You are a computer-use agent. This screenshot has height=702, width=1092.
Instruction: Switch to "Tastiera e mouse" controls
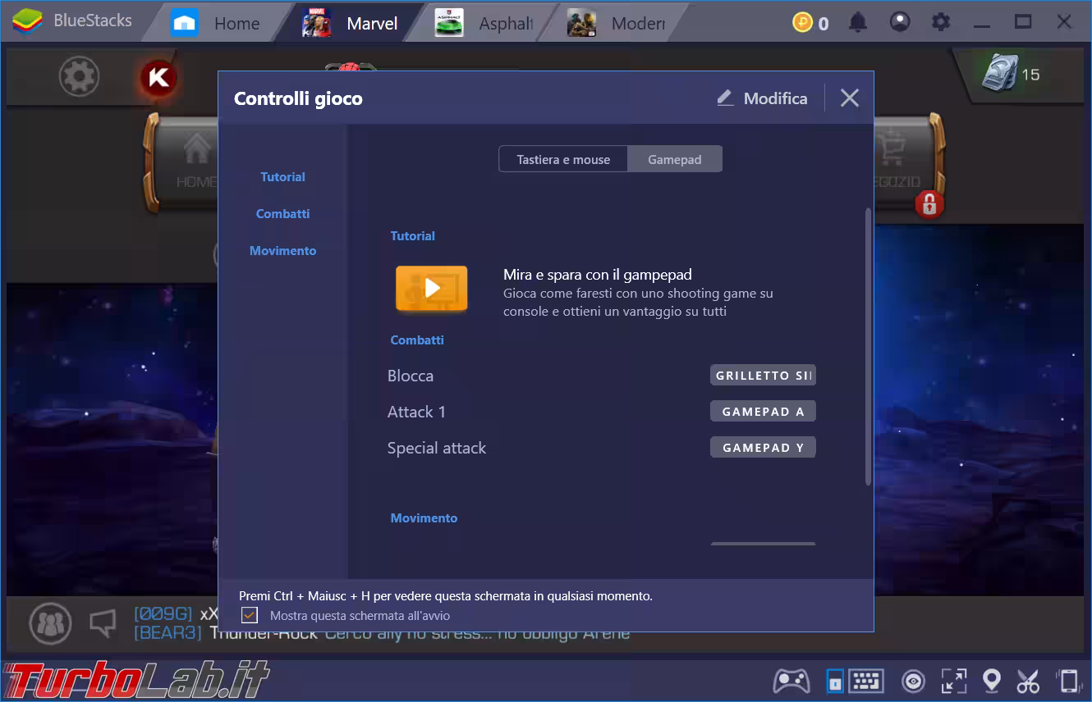pos(563,159)
